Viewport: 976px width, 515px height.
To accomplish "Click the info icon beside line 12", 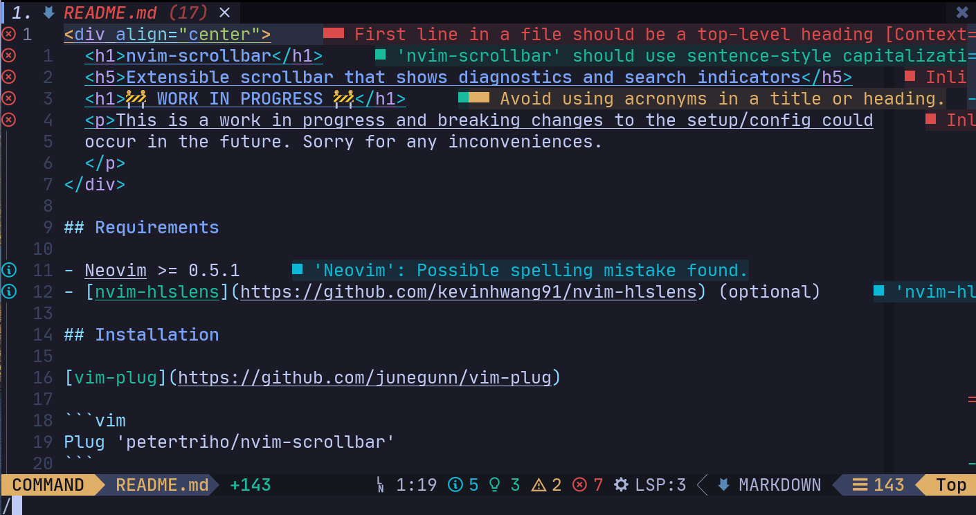I will (8, 291).
